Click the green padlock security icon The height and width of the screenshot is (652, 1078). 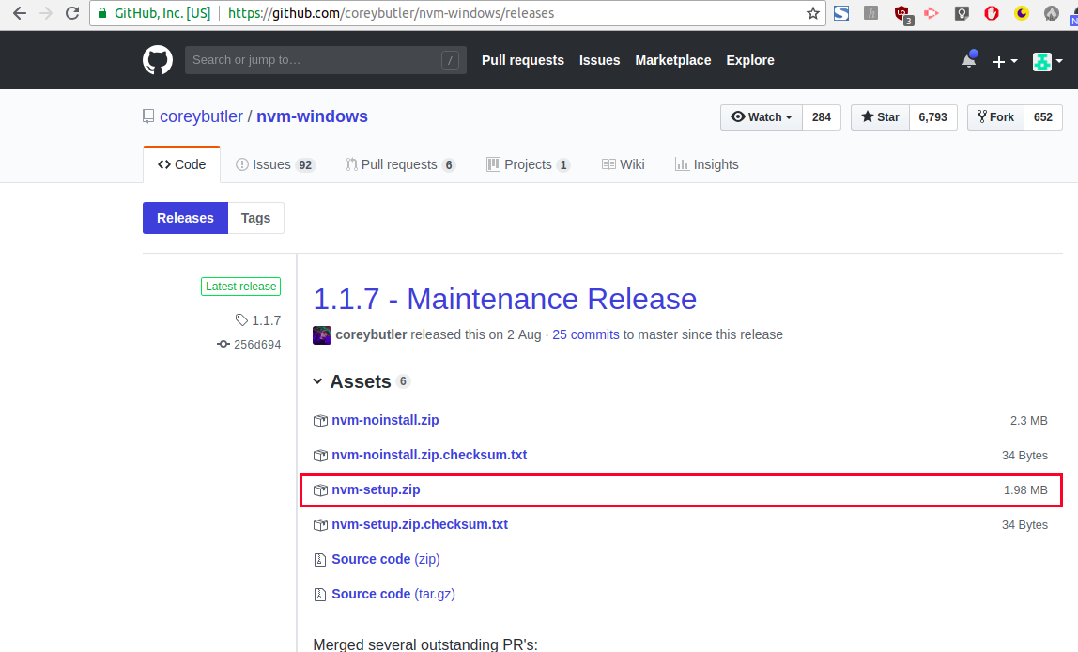pyautogui.click(x=101, y=13)
